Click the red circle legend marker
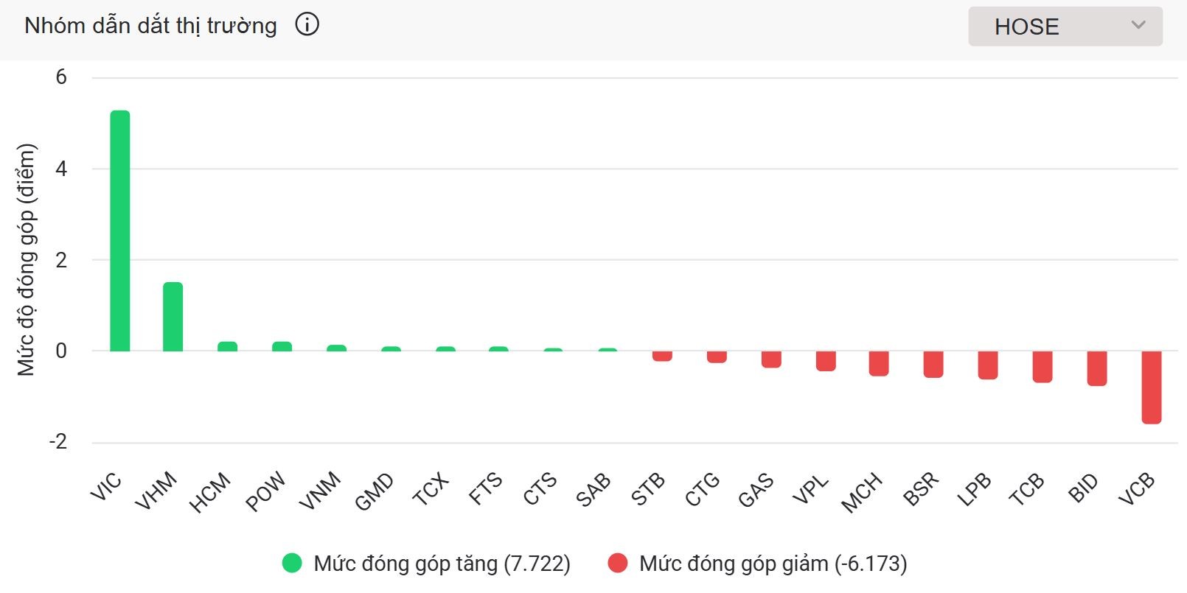Viewport: 1187px width, 593px height. (617, 564)
